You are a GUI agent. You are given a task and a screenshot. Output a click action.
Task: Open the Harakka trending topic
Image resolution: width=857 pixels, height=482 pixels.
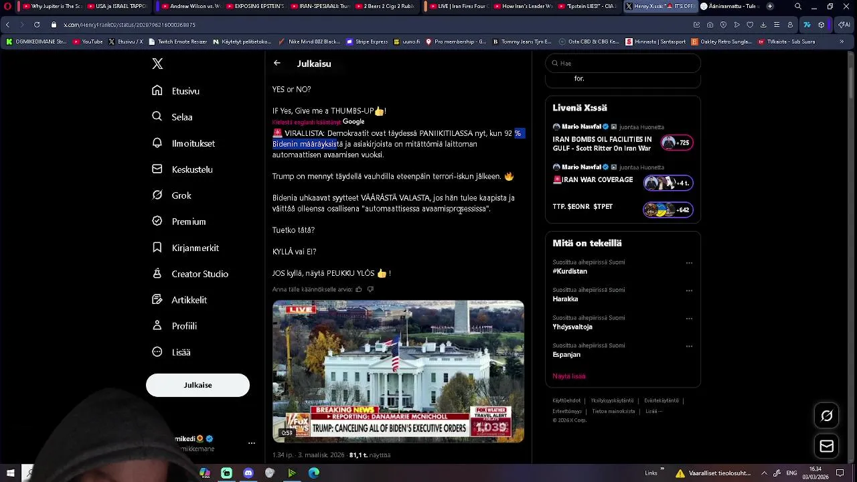coord(565,299)
